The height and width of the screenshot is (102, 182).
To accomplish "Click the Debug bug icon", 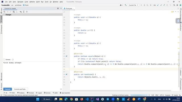I will pos(144,5).
